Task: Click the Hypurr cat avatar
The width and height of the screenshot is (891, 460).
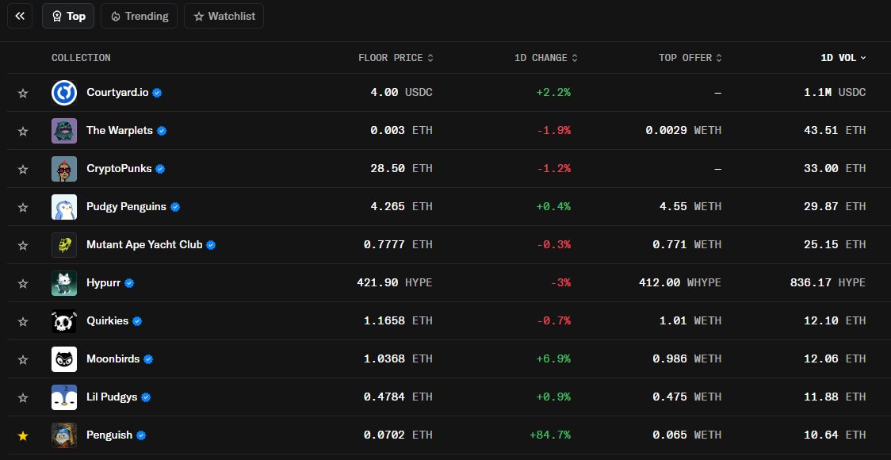Action: click(64, 283)
